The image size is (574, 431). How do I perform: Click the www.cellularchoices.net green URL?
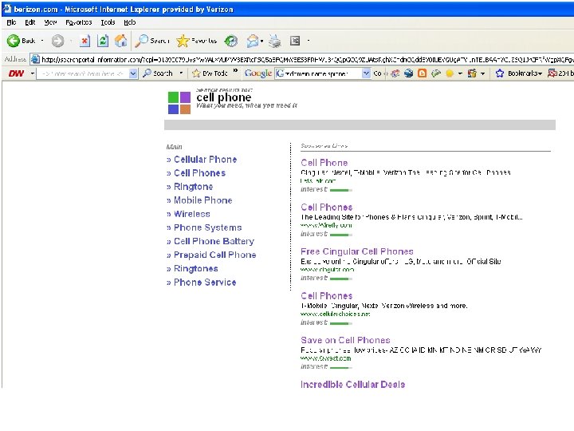click(335, 314)
